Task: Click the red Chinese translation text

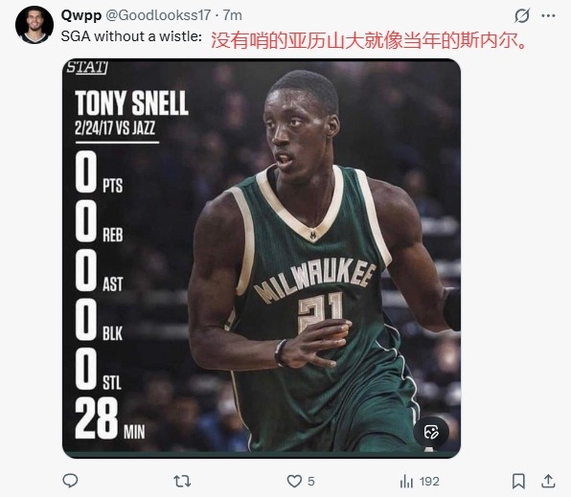Action: click(369, 40)
